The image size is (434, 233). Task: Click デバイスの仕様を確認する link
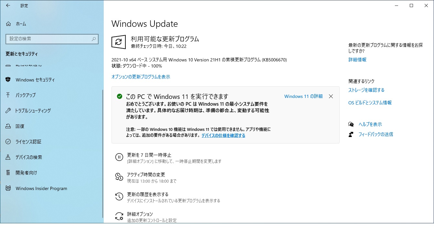[223, 136]
